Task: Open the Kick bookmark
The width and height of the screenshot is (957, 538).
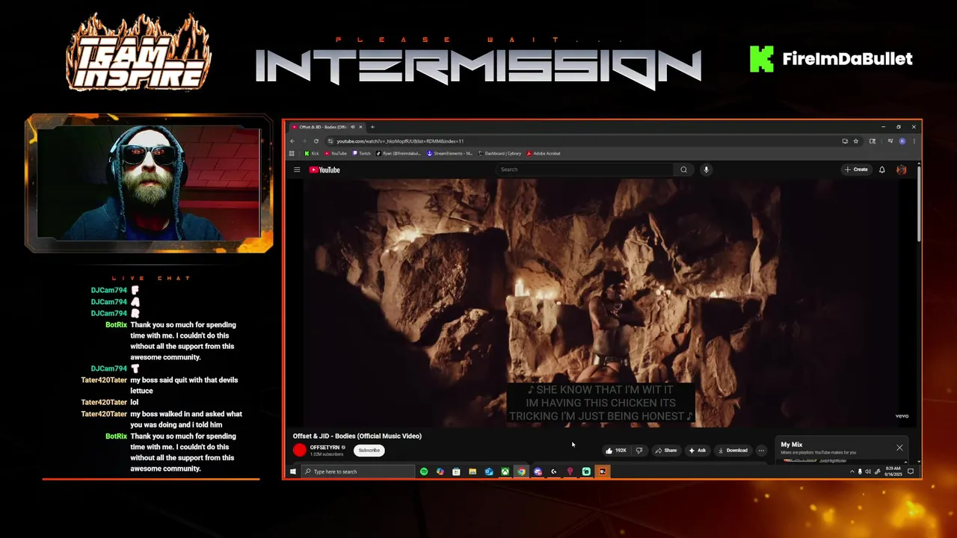Action: 312,153
